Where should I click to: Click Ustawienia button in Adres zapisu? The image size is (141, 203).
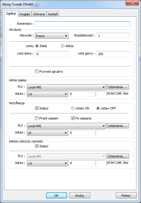point(118,87)
